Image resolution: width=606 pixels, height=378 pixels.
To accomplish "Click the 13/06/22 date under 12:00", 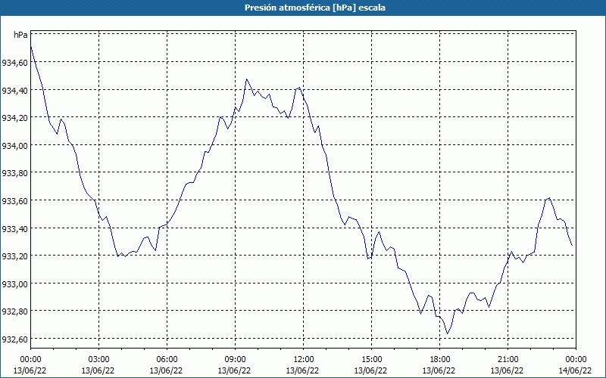I will tap(302, 370).
